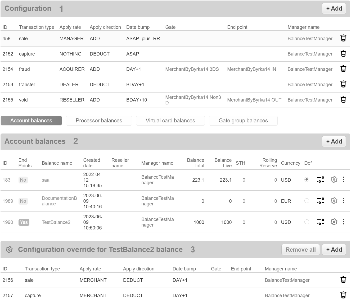Open three-dot menu for DocumentationBalance
The height and width of the screenshot is (304, 351).
(343, 201)
